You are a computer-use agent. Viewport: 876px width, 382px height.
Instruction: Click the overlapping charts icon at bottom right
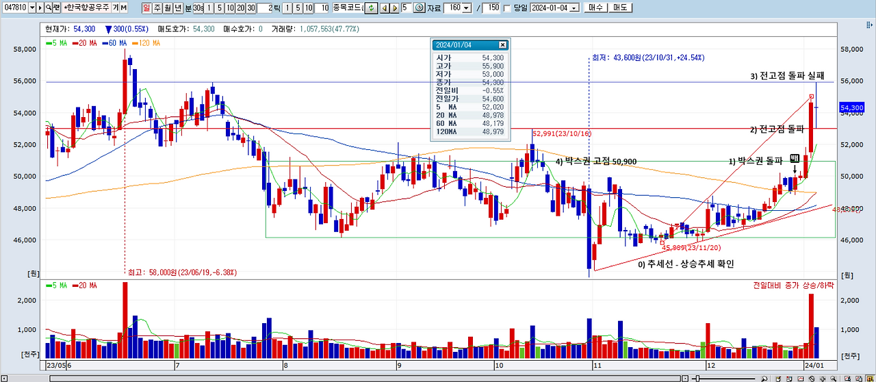point(858,379)
